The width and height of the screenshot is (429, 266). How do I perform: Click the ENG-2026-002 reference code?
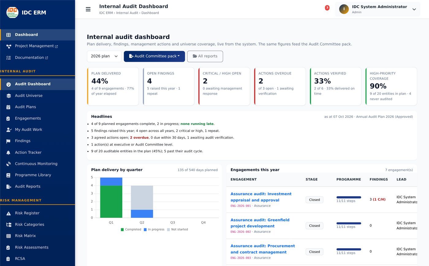(241, 232)
